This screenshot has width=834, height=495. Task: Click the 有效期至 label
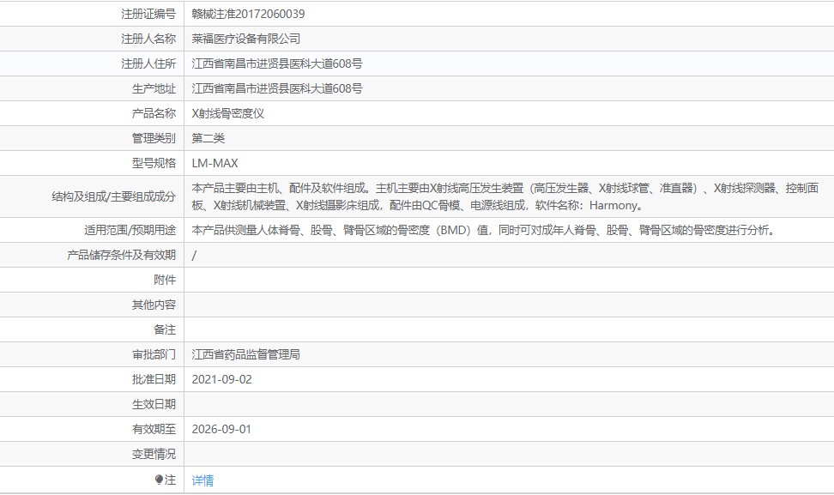(154, 430)
